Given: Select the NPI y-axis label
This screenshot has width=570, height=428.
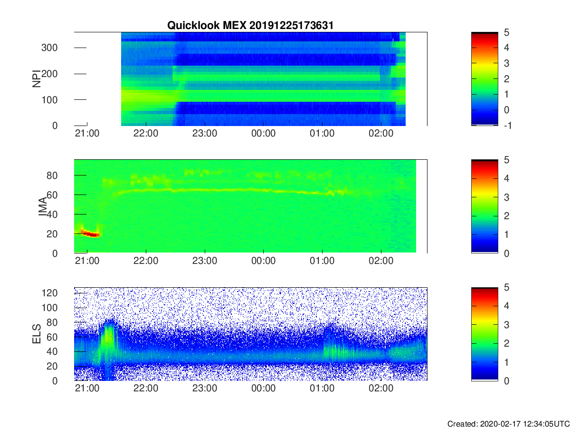Looking at the screenshot, I should tap(36, 79).
